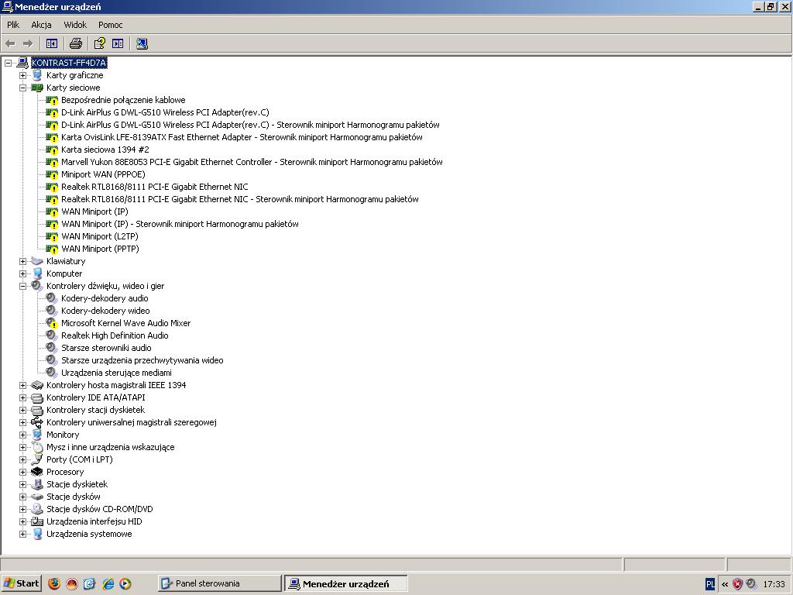Click the PL language indicator
Viewport: 793px width, 595px height.
[x=710, y=584]
